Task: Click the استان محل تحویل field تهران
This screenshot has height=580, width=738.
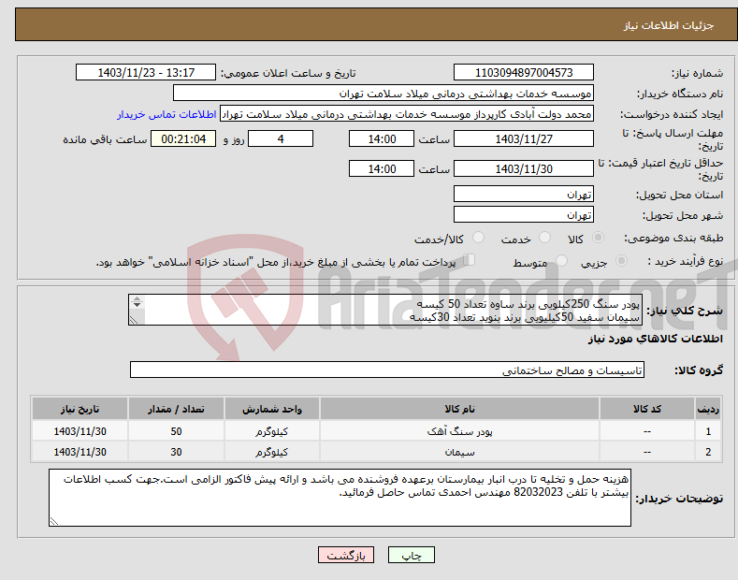Action: pyautogui.click(x=524, y=194)
